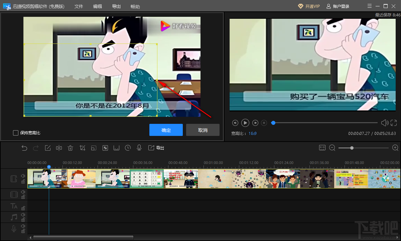
Task: Select the crop tool icon
Action: tap(82, 148)
